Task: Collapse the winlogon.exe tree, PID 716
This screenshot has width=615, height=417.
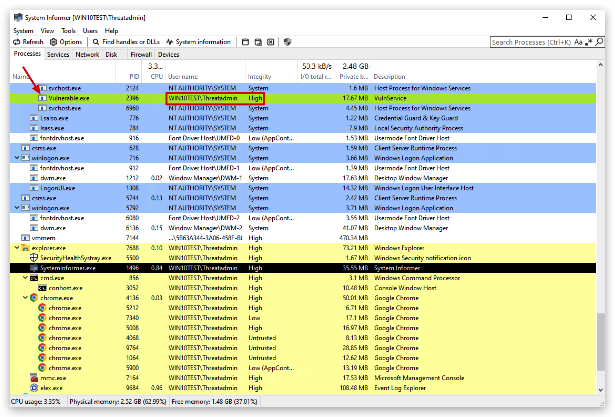Action: click(17, 158)
